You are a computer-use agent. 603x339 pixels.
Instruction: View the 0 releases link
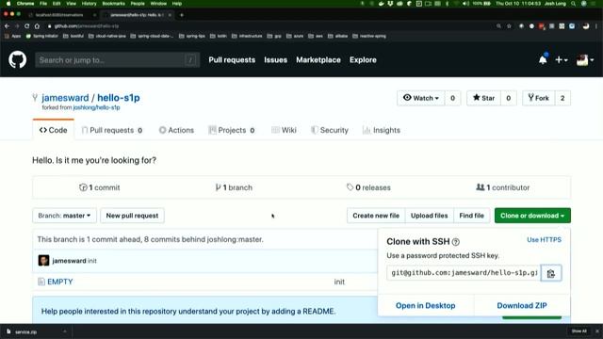pos(368,187)
